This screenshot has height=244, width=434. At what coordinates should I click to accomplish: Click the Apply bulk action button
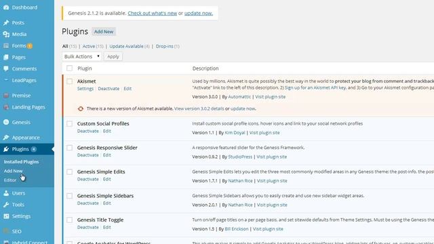click(x=113, y=56)
